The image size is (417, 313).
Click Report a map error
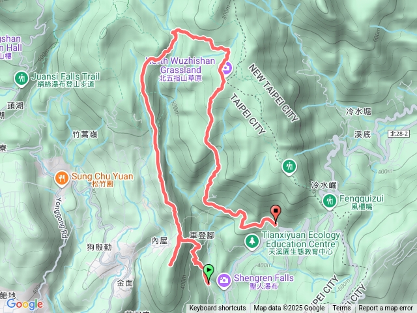(x=386, y=308)
